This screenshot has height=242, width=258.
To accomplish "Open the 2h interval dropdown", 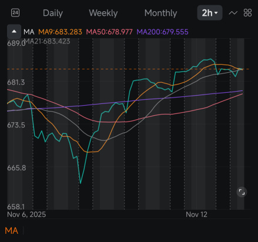I will click(210, 13).
